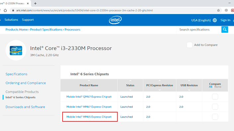Go to Ordering and Compliance section
The image size is (234, 131).
click(26, 83)
